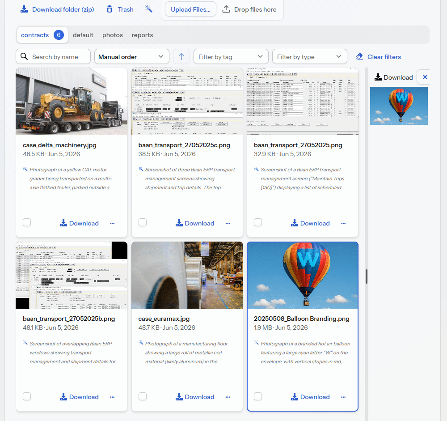Click the eraser icon next to Clear filters
The height and width of the screenshot is (421, 447).
(359, 56)
